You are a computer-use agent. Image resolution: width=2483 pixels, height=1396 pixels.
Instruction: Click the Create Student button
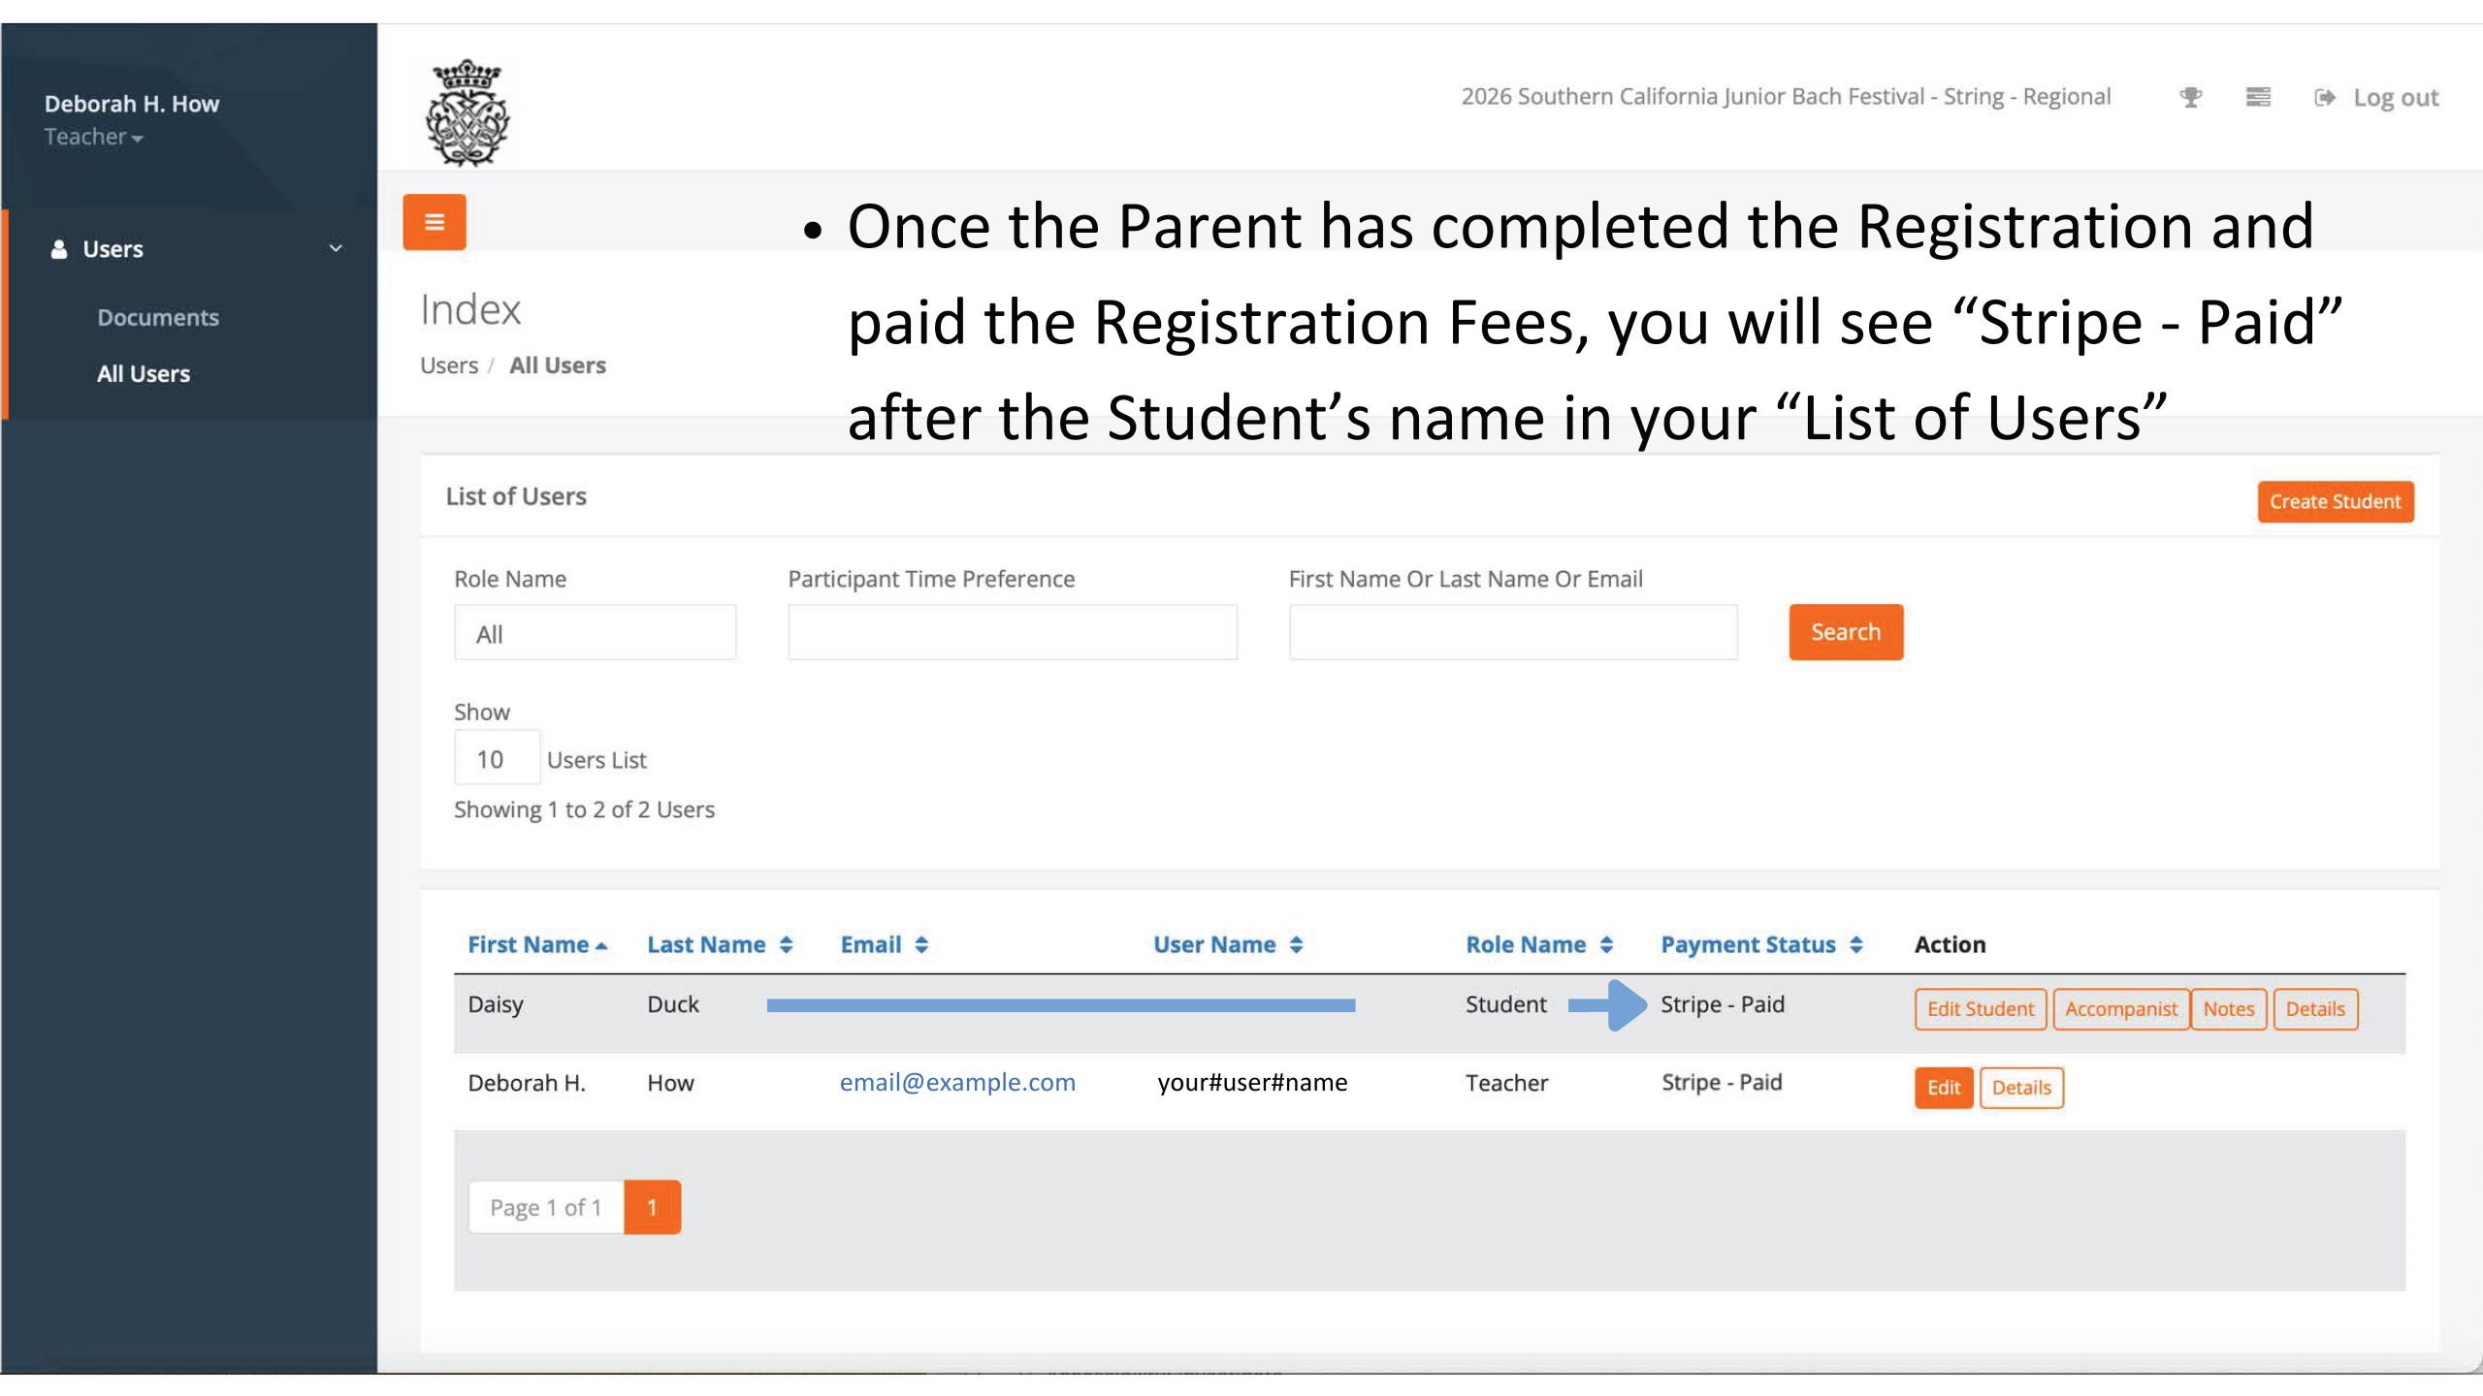pos(2334,501)
